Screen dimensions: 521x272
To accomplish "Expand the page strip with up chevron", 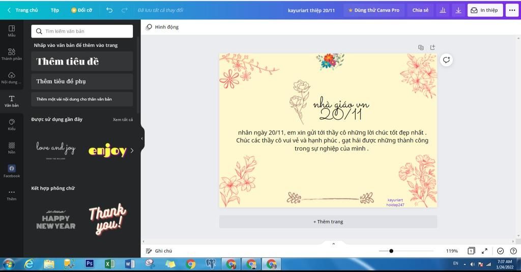I will point(334,244).
